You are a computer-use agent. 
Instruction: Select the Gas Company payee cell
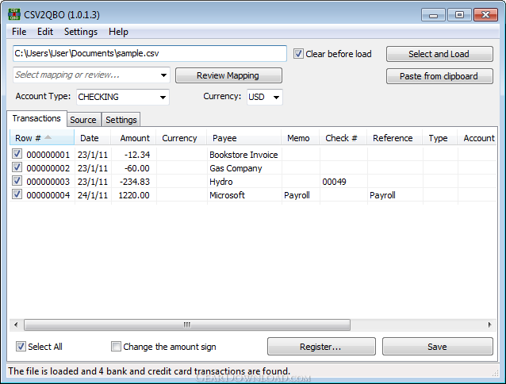click(244, 168)
